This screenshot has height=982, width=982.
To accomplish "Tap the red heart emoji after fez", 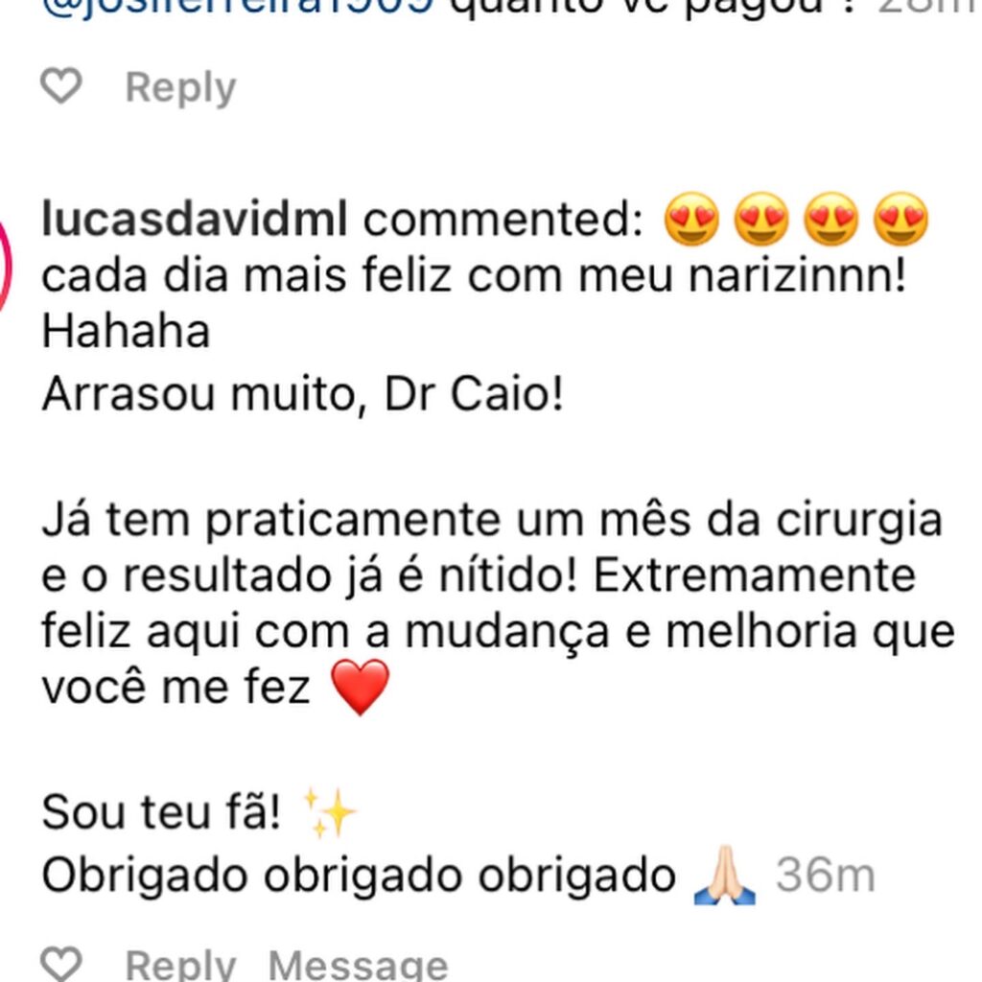I will [x=360, y=687].
